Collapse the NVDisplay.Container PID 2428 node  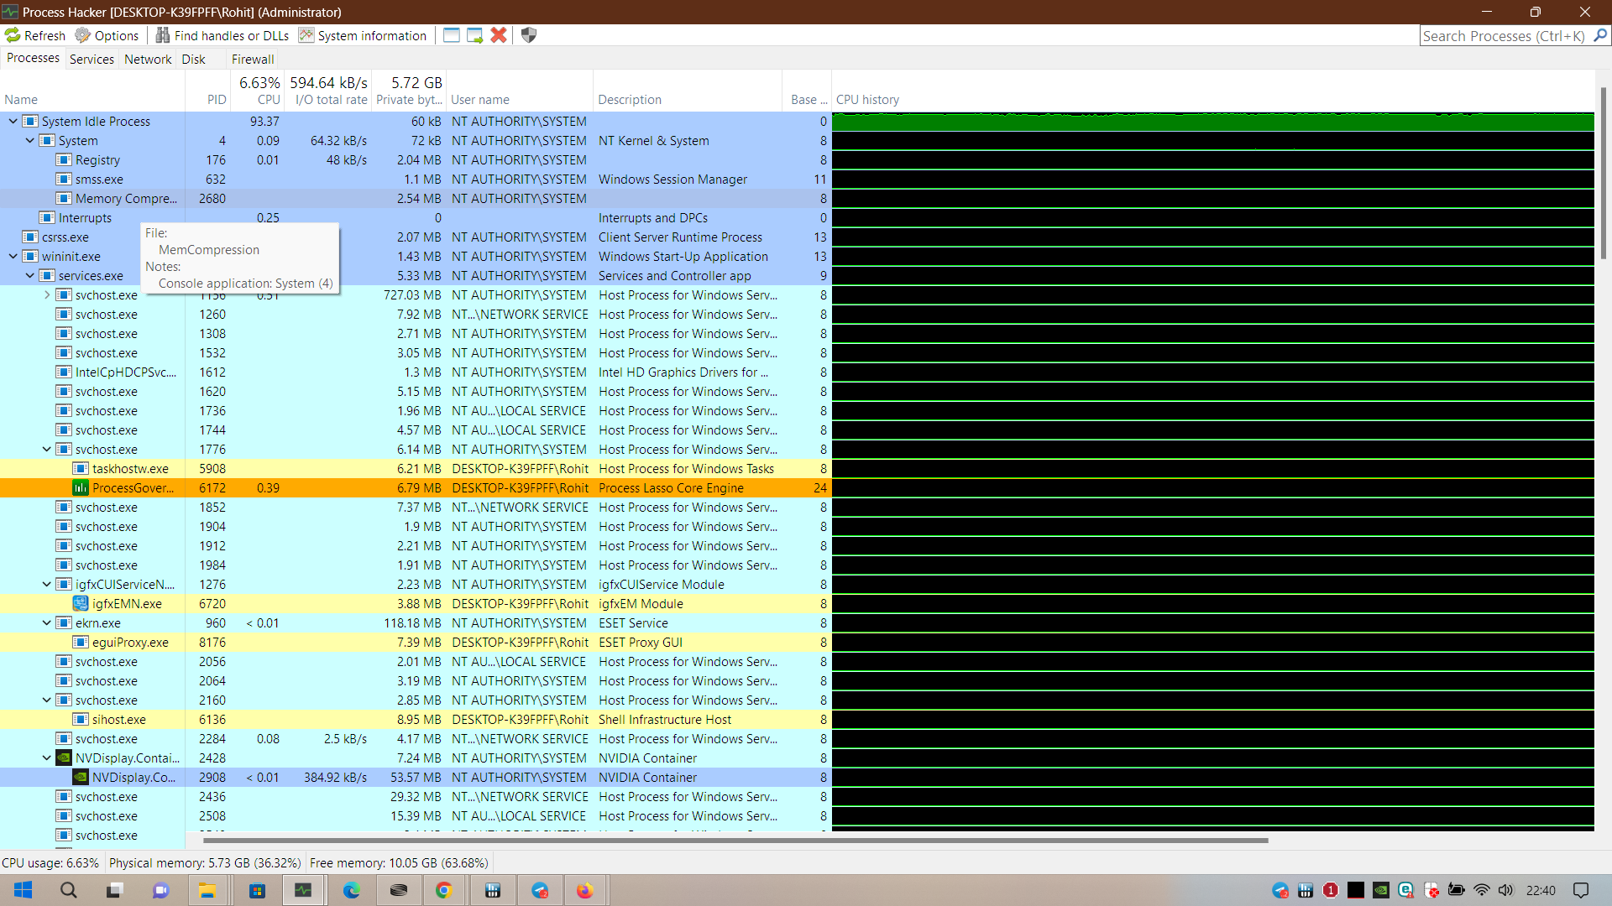(46, 758)
